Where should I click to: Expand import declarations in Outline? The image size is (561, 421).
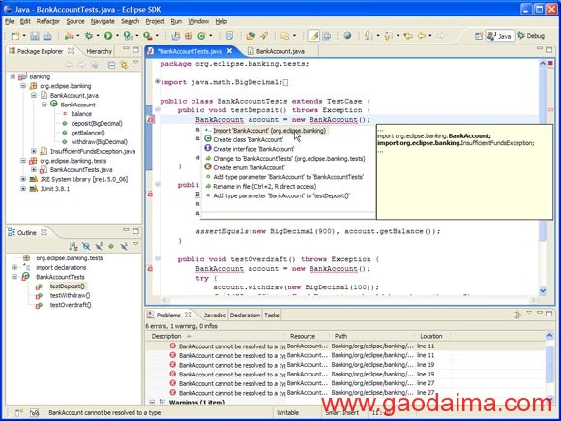[15, 267]
